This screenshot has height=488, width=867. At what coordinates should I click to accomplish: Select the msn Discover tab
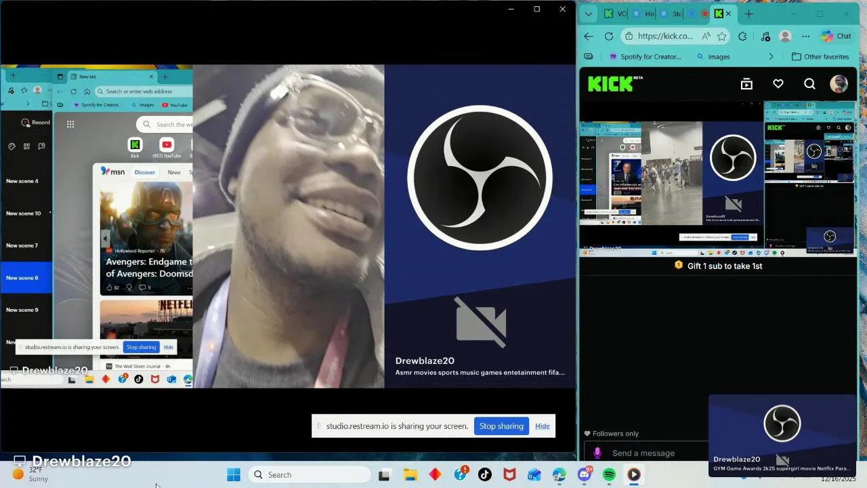tap(145, 172)
